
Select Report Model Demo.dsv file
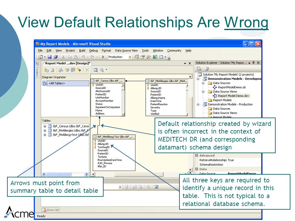(234, 96)
